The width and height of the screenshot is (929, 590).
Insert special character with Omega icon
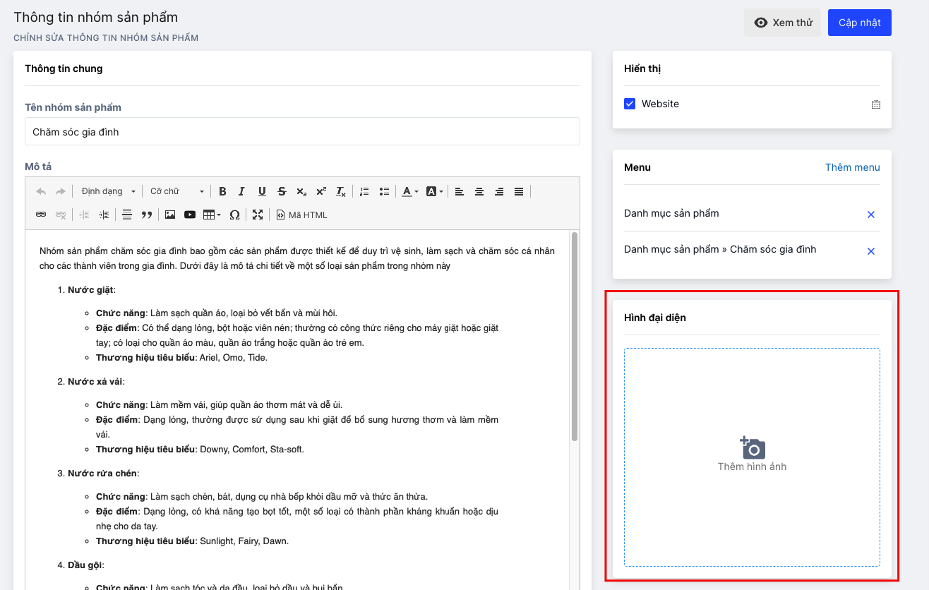click(234, 215)
